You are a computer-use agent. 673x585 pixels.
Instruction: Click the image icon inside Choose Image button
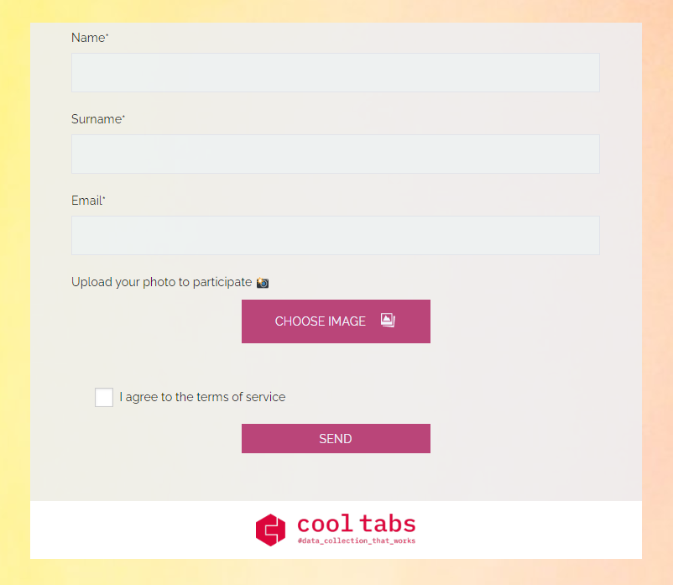pyautogui.click(x=387, y=320)
